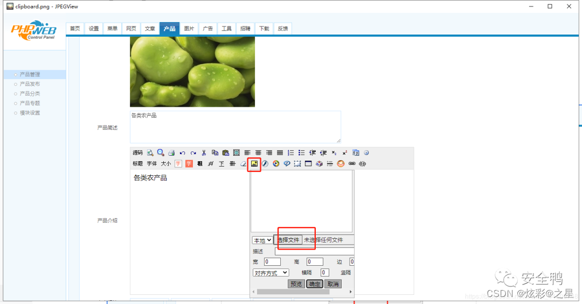Click the magnifier zoom icon in editor toolbar

pyautogui.click(x=161, y=153)
